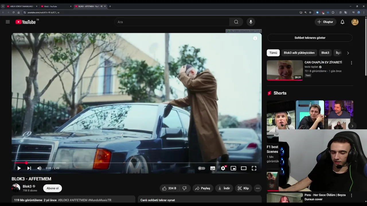Show chat replay with Sohbet tekrarını göster
This screenshot has width=367, height=206.
[x=310, y=38]
